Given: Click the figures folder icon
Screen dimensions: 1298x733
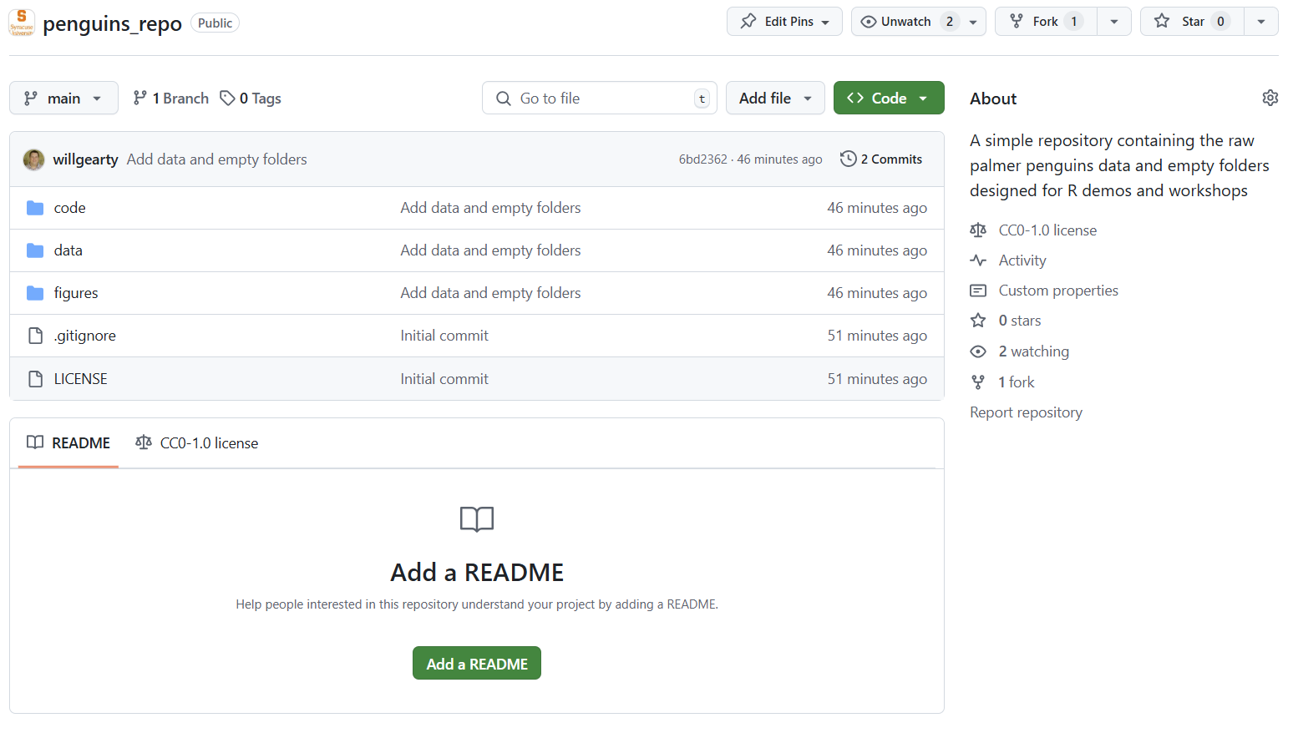Looking at the screenshot, I should pyautogui.click(x=35, y=293).
